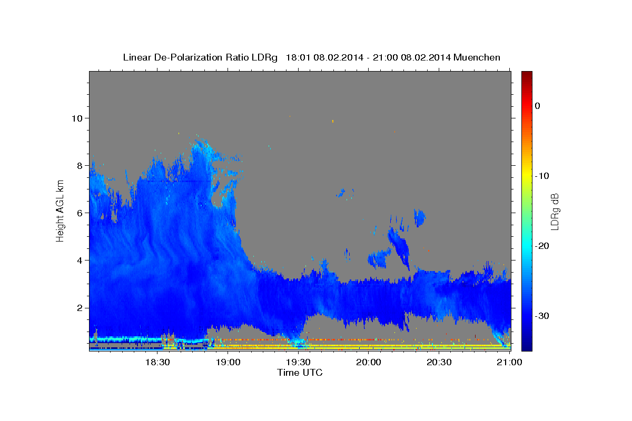Viewport: 632px width, 421px height.
Task: Click the 'Height AGL km' axis label
Action: (61, 210)
